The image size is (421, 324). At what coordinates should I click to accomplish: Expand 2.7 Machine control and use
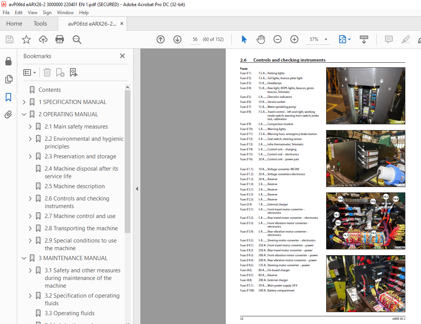point(30,216)
